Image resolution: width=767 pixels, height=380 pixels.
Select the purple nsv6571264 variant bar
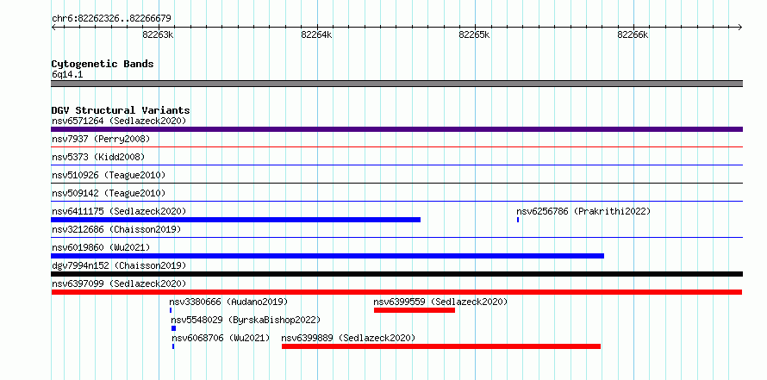396,129
